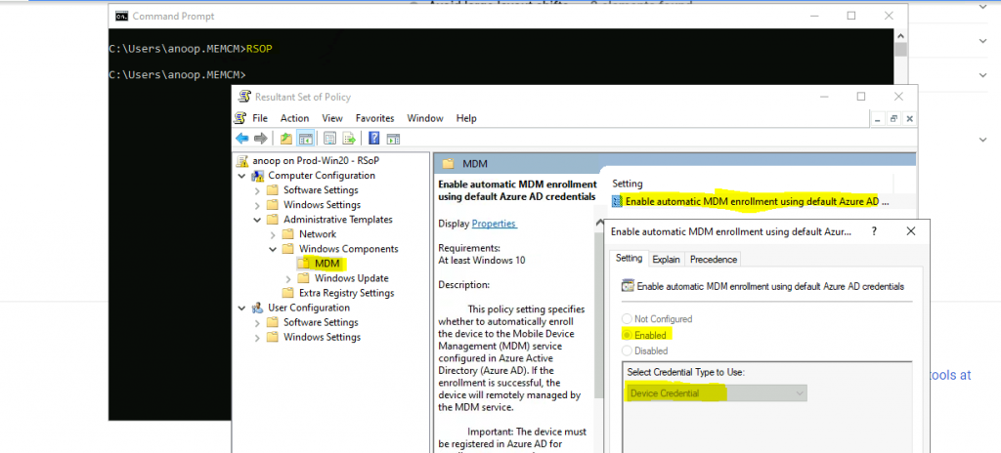Expand Software Settings under Computer Configuration

257,190
